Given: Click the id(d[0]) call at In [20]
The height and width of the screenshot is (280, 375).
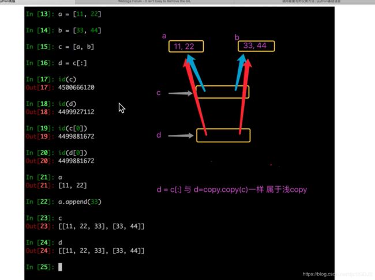Looking at the screenshot, I should (73, 153).
